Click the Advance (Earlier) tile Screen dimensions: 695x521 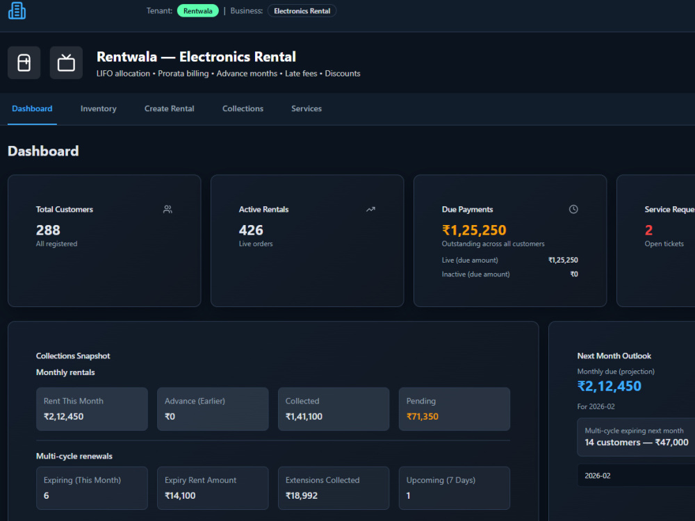[x=213, y=409]
